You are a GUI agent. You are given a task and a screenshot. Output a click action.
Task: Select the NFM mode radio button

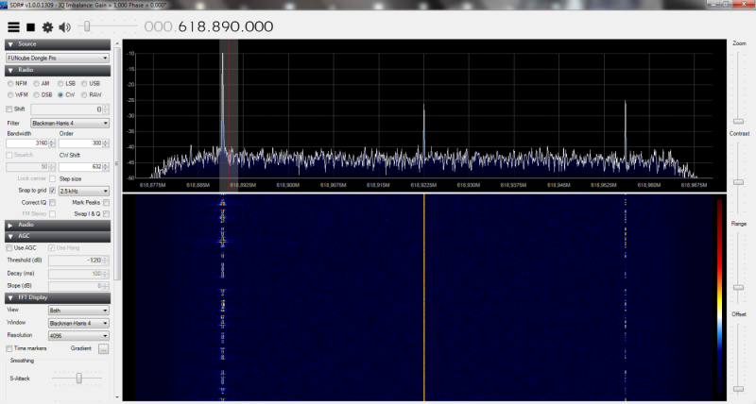[10, 84]
